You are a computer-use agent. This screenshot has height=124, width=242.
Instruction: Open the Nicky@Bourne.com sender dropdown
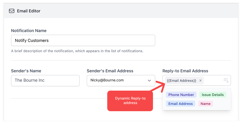pyautogui.click(x=121, y=80)
